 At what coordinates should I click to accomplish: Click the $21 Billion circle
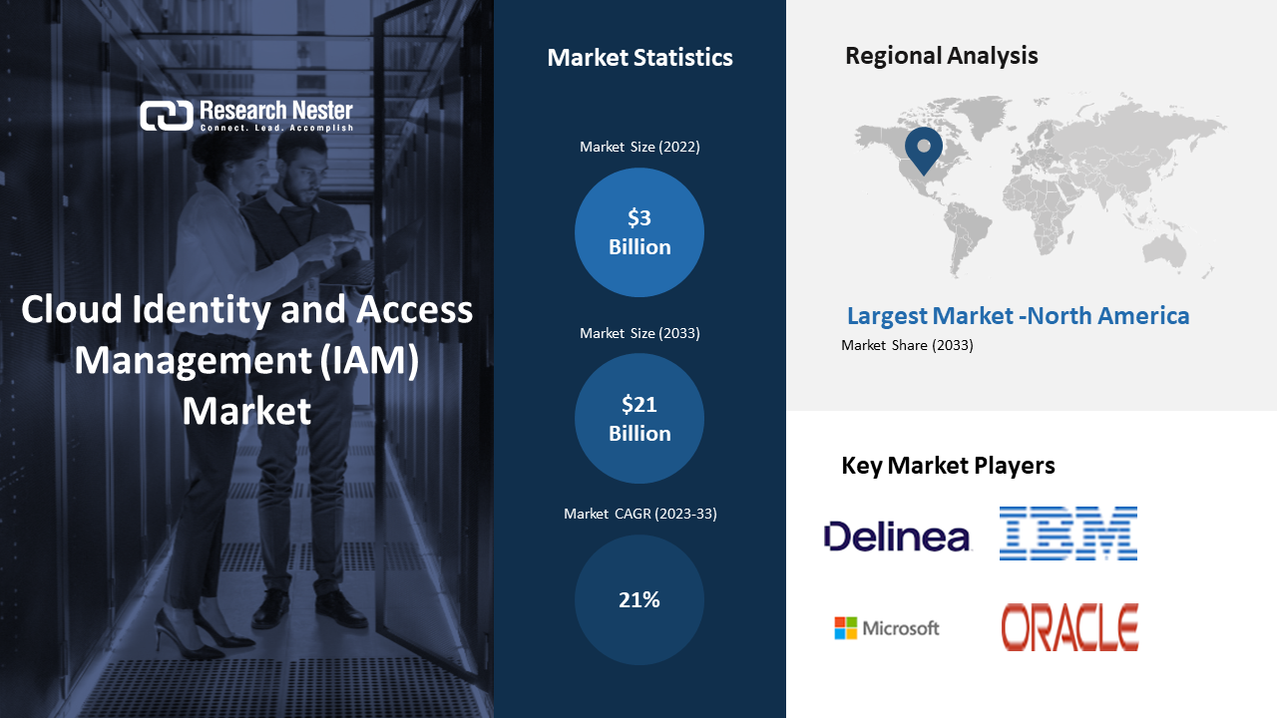639,419
